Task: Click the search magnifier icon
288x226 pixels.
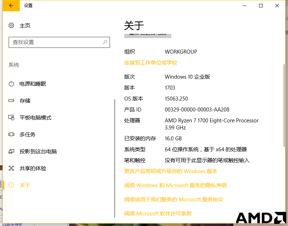Action: click(105, 42)
